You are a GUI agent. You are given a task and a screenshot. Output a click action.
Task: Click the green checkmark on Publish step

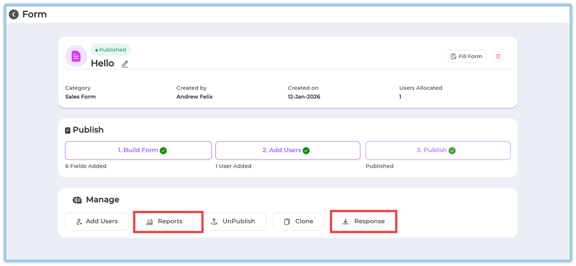coord(452,150)
